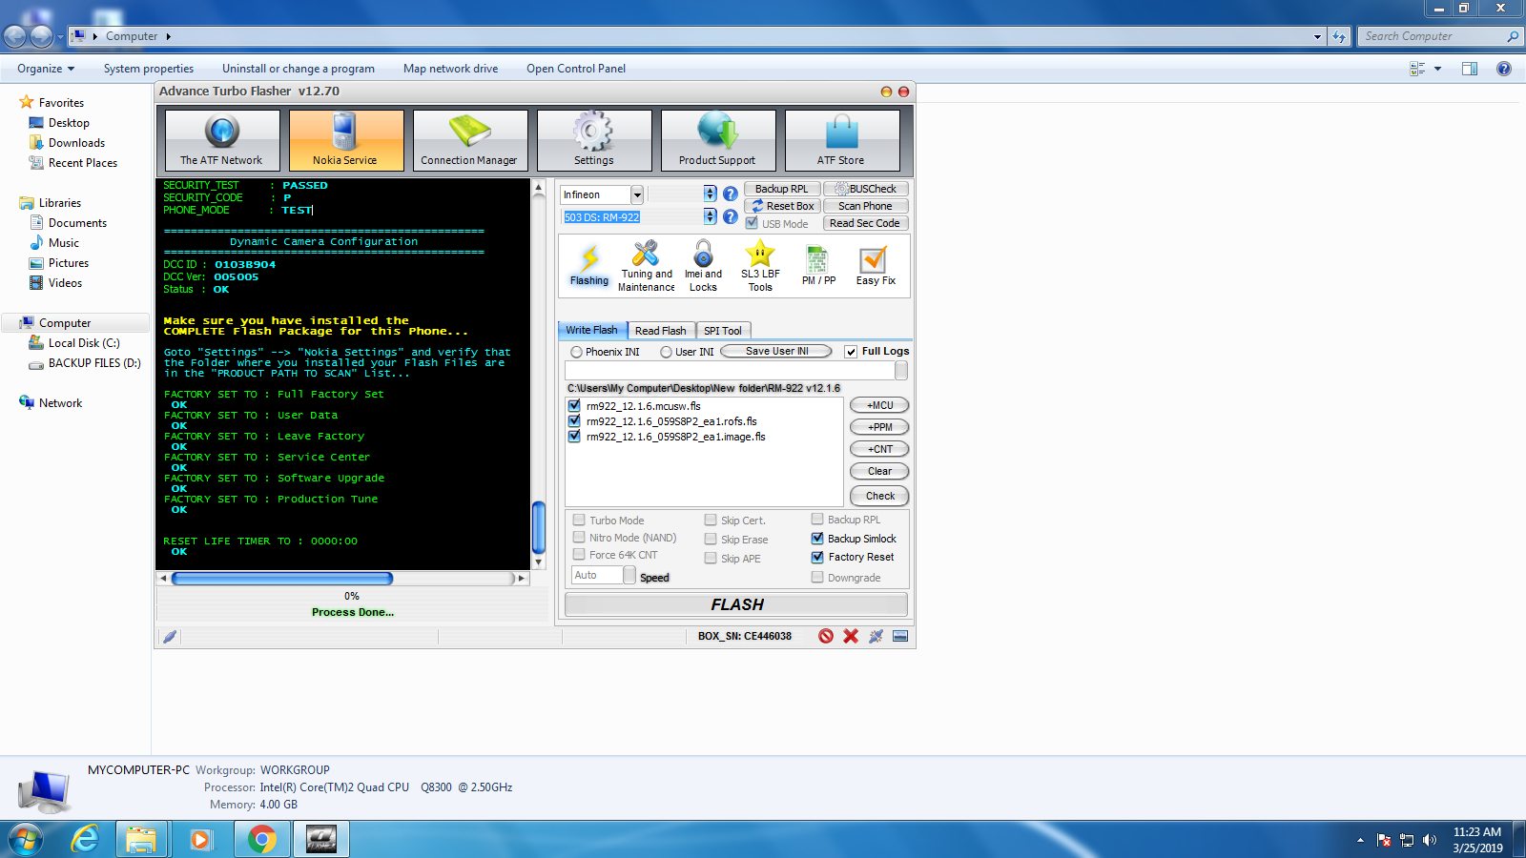The image size is (1526, 858).
Task: Open Product Support
Action: (x=718, y=140)
